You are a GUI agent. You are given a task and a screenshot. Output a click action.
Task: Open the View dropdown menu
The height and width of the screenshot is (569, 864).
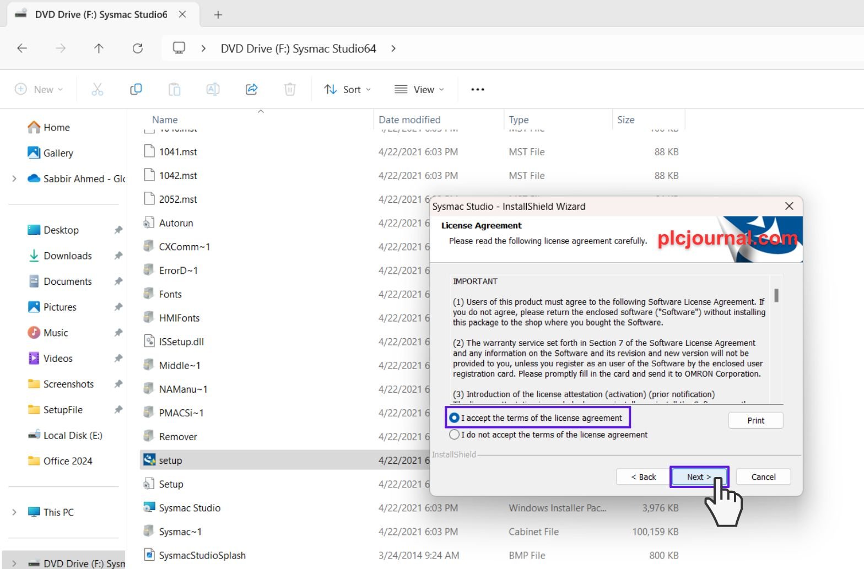coord(419,89)
